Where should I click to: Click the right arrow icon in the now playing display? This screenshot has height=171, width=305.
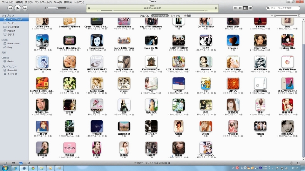(x=216, y=8)
